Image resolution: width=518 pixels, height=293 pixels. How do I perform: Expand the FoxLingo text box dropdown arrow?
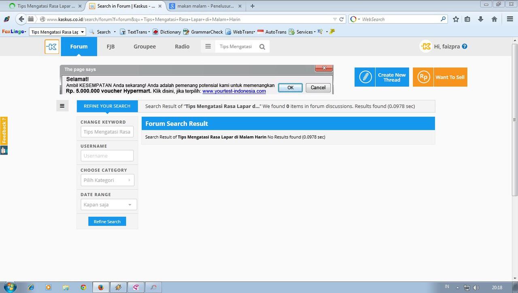click(83, 32)
